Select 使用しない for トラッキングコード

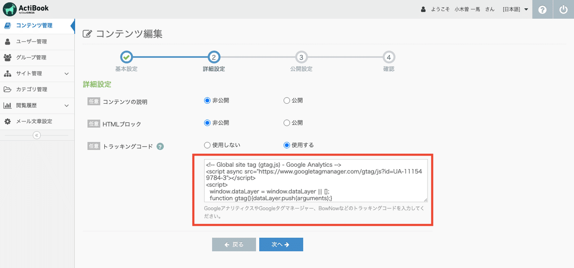click(x=207, y=145)
